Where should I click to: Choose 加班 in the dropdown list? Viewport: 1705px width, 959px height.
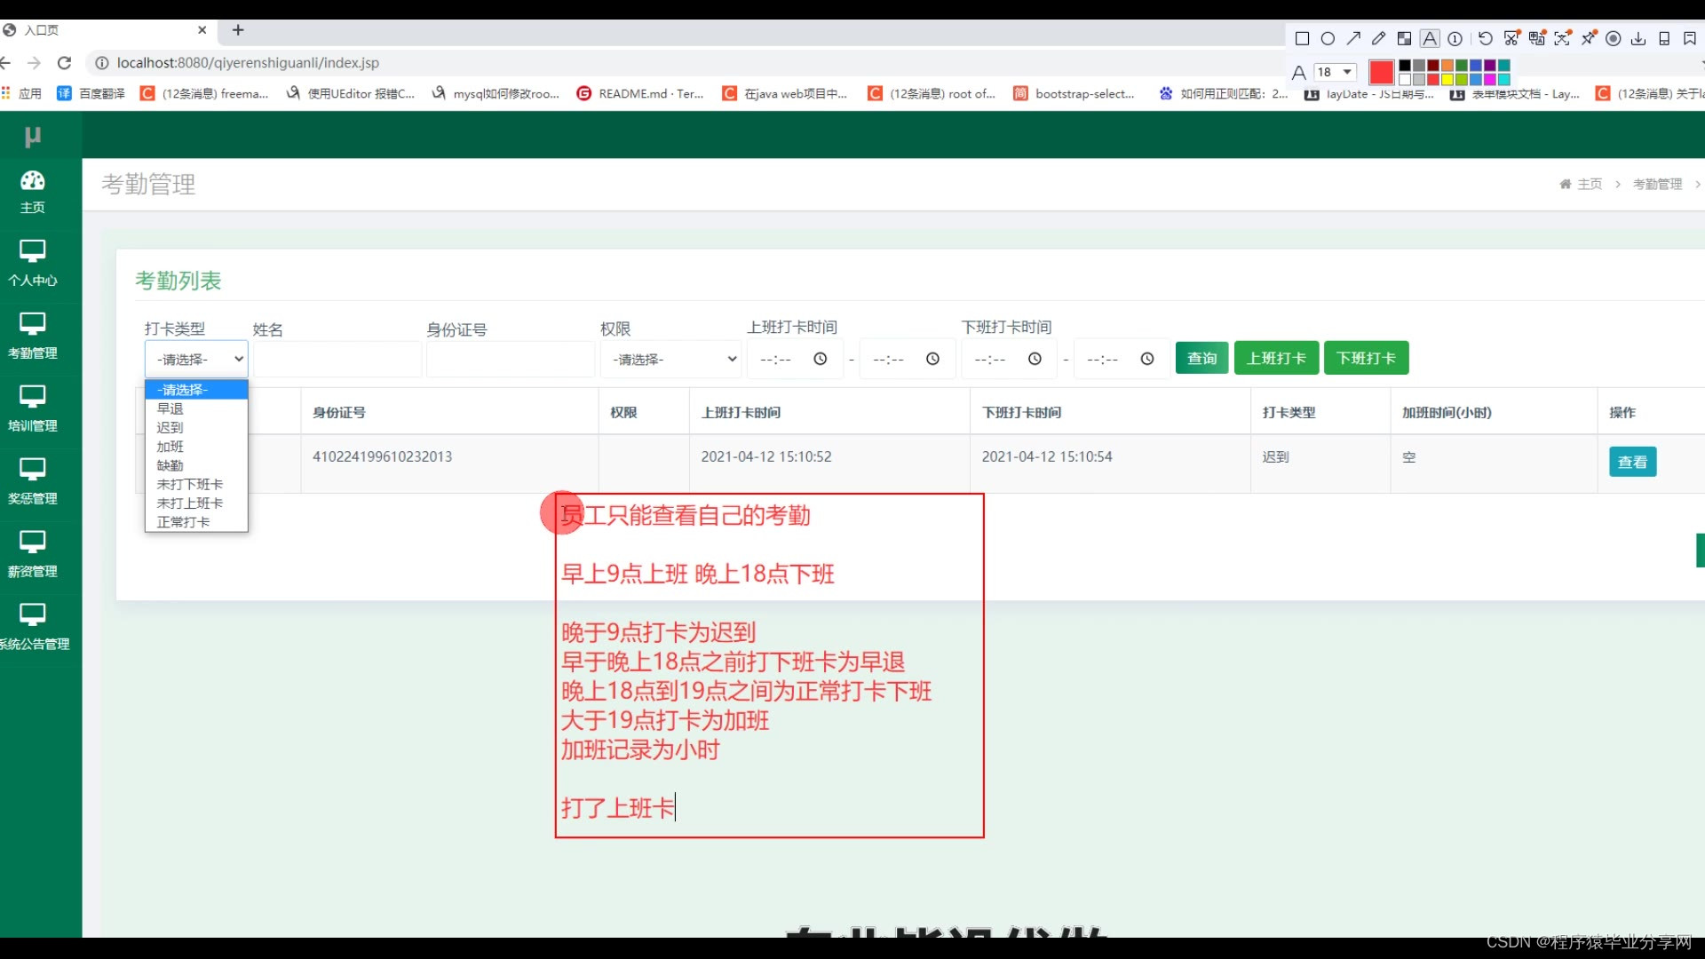click(170, 447)
